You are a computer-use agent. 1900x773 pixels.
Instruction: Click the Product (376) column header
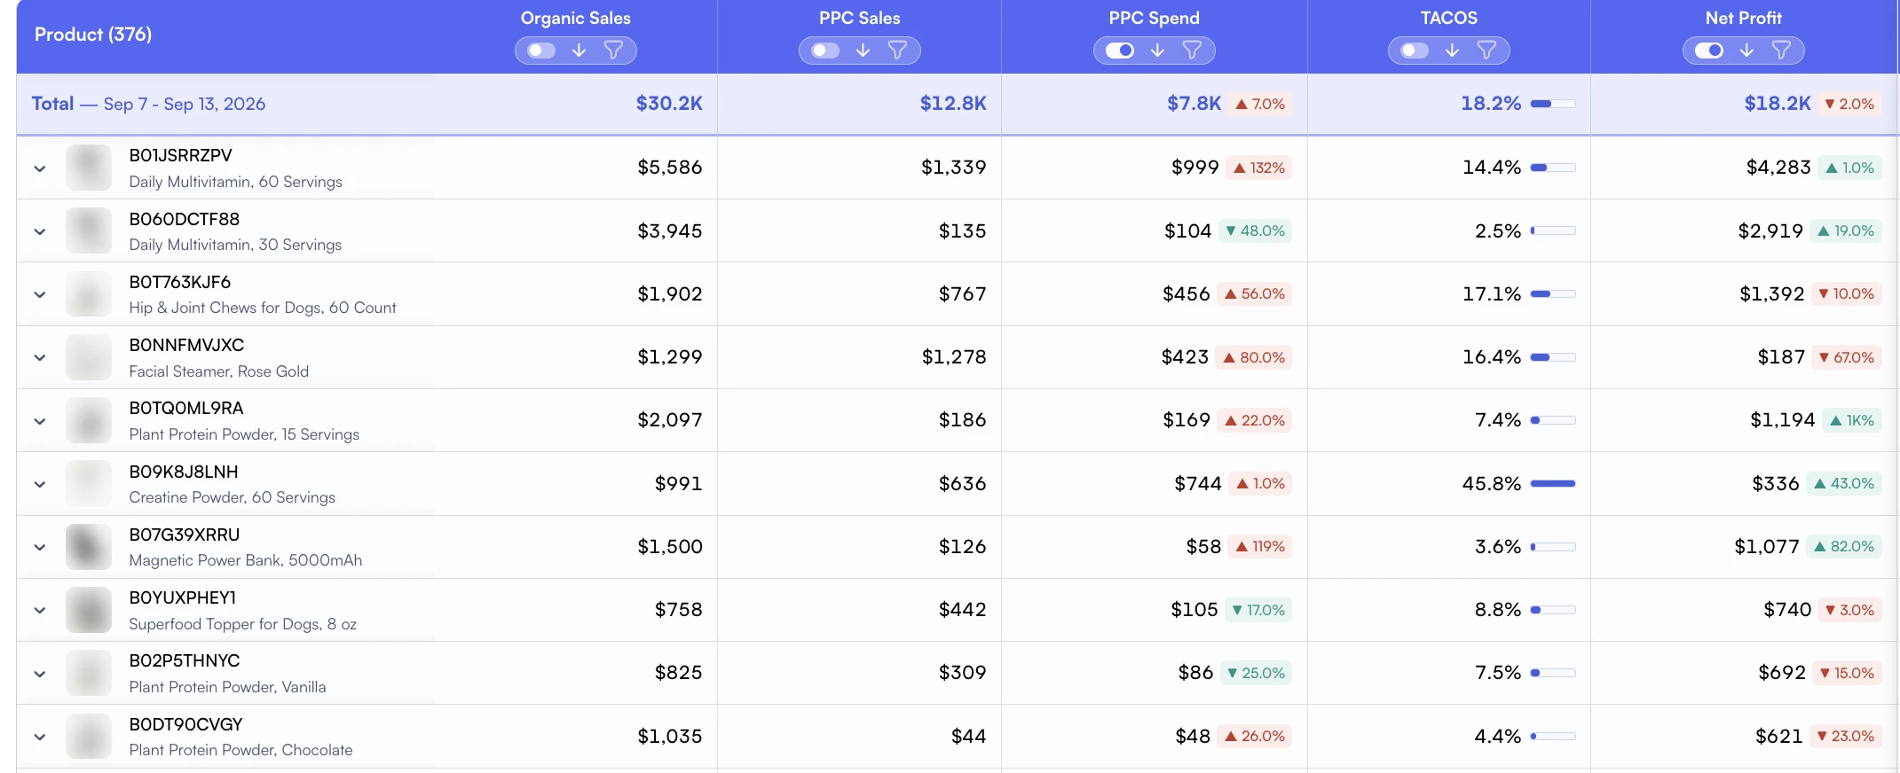pos(93,35)
